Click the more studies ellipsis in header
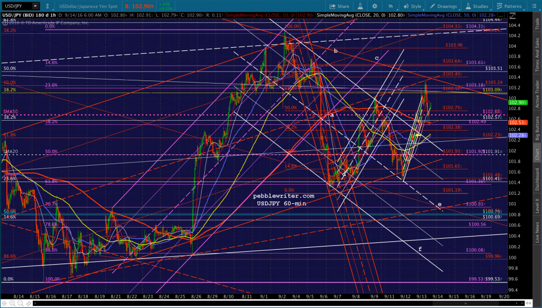 (501, 15)
